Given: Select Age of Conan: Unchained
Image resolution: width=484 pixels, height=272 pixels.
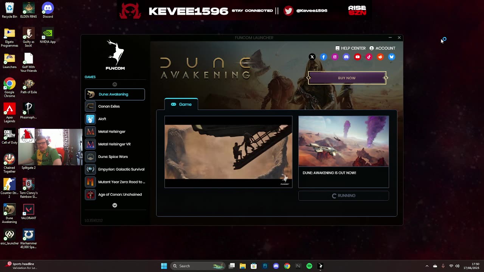Looking at the screenshot, I should (x=115, y=195).
